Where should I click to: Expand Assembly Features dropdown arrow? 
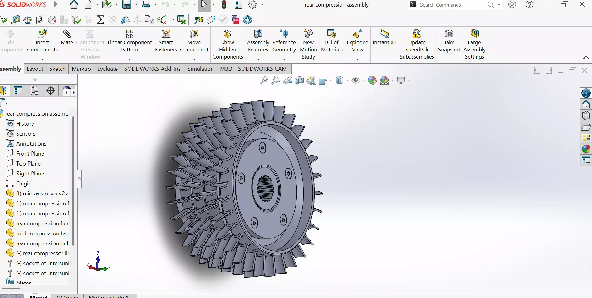pos(258,59)
